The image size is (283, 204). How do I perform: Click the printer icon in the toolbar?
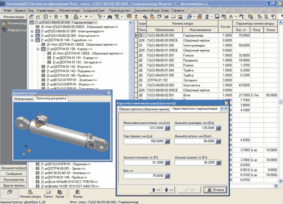pyautogui.click(x=76, y=16)
